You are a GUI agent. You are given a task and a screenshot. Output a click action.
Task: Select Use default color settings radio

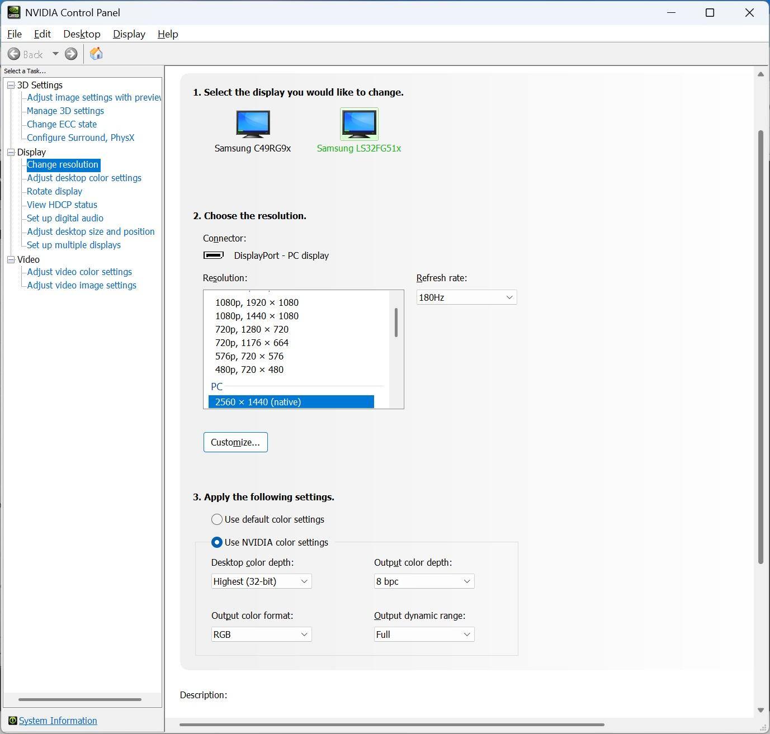pyautogui.click(x=217, y=519)
